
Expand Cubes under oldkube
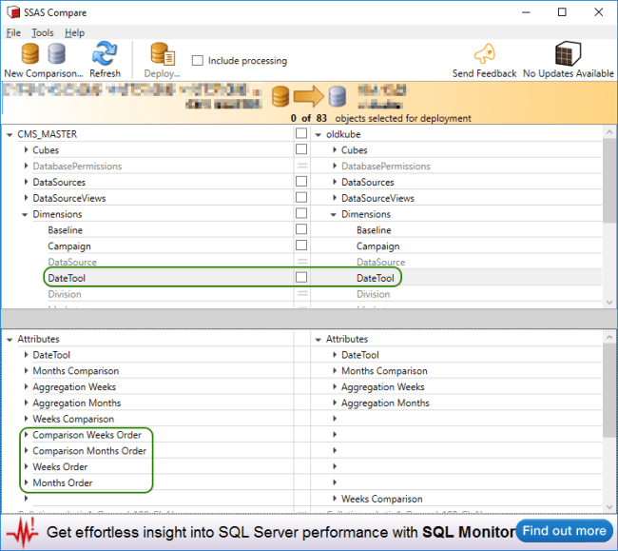click(335, 149)
